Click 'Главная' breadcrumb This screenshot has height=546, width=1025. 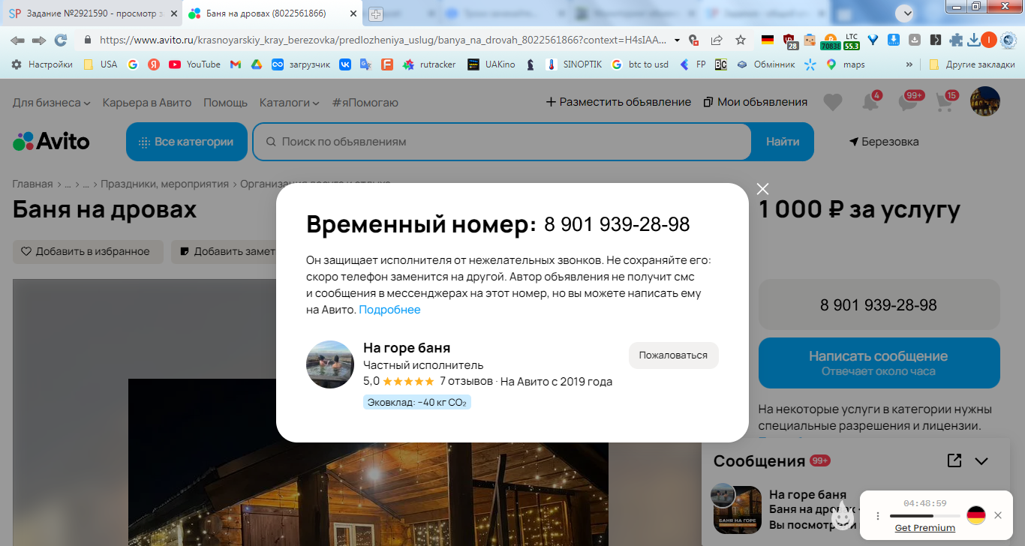pyautogui.click(x=32, y=184)
